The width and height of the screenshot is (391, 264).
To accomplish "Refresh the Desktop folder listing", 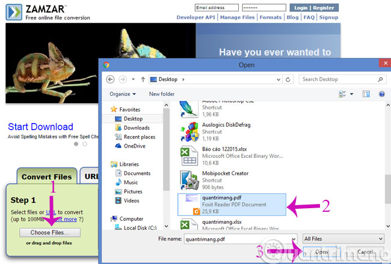I will (288, 79).
